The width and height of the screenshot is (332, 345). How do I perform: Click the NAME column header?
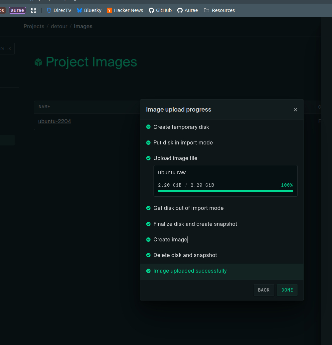(44, 107)
